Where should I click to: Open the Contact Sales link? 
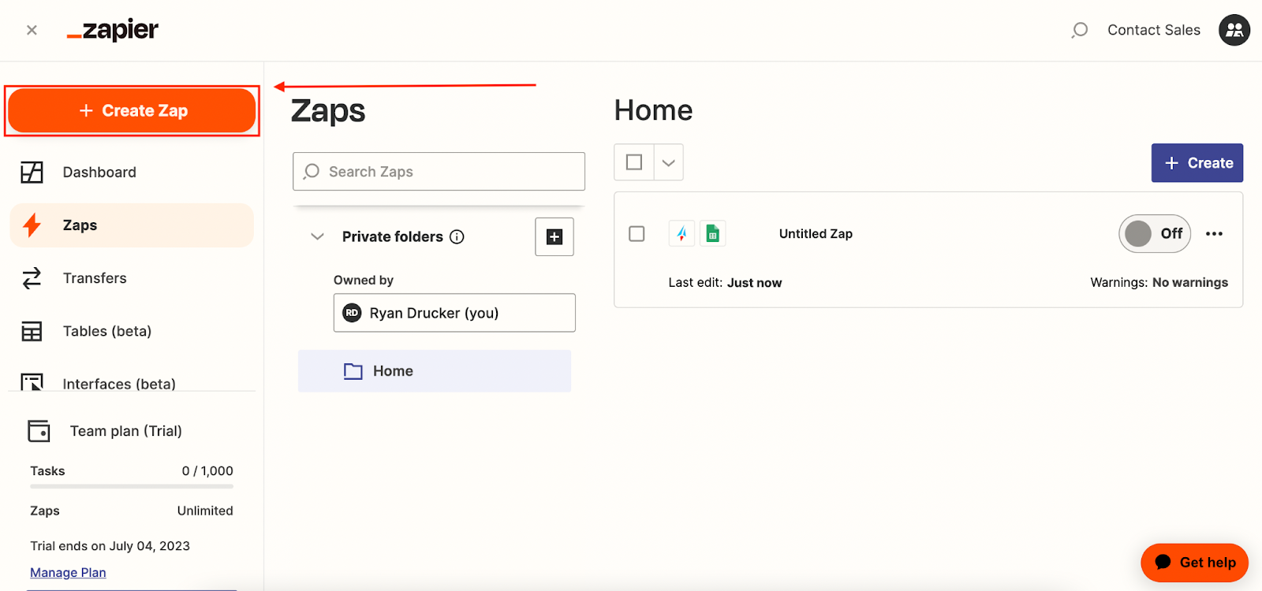point(1154,30)
